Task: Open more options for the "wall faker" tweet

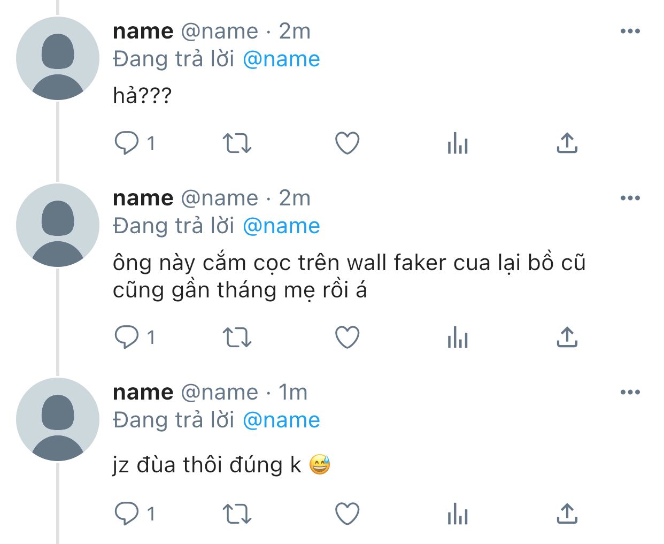Action: (630, 198)
